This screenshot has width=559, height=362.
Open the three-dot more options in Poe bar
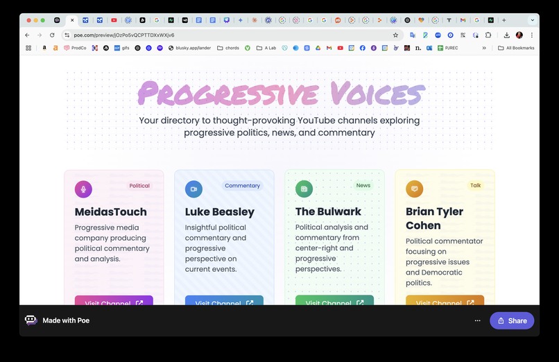point(477,320)
